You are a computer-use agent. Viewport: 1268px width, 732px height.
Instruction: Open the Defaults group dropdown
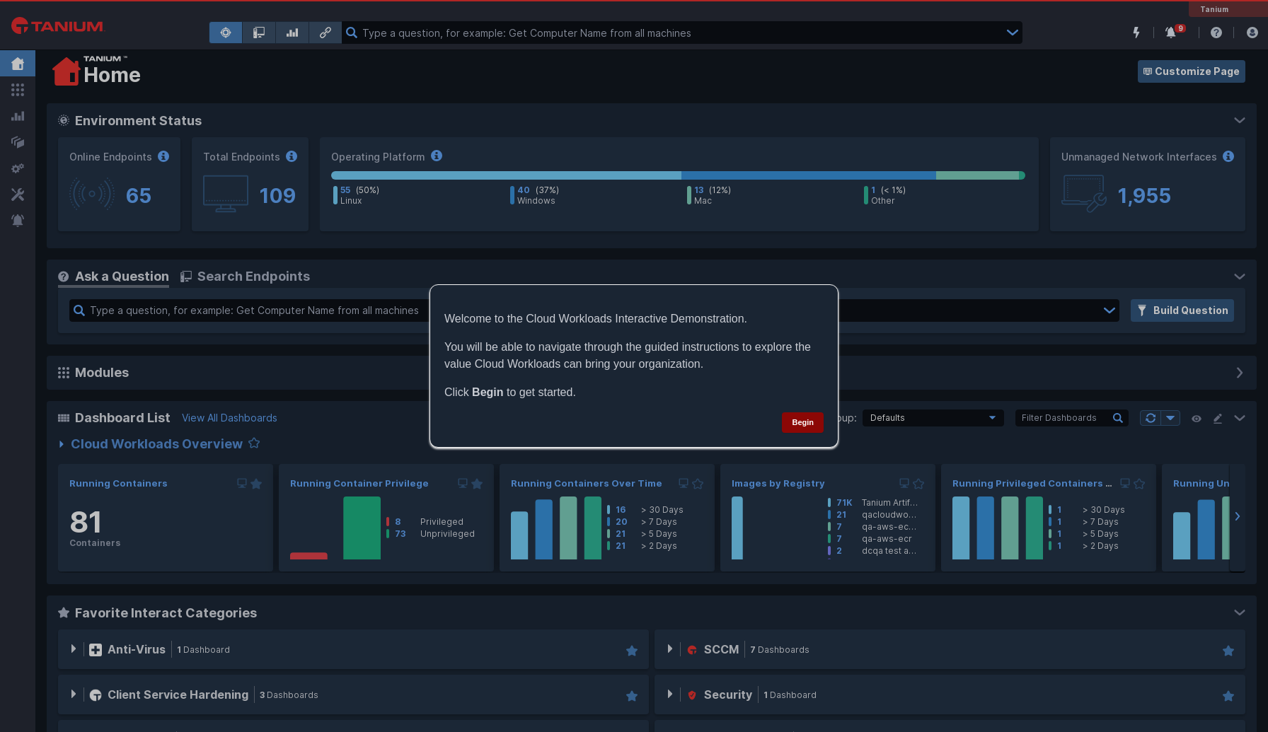(932, 418)
